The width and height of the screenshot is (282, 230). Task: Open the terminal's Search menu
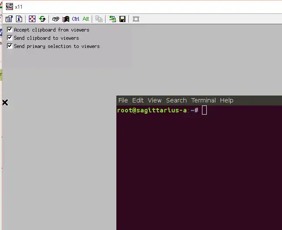click(x=176, y=100)
